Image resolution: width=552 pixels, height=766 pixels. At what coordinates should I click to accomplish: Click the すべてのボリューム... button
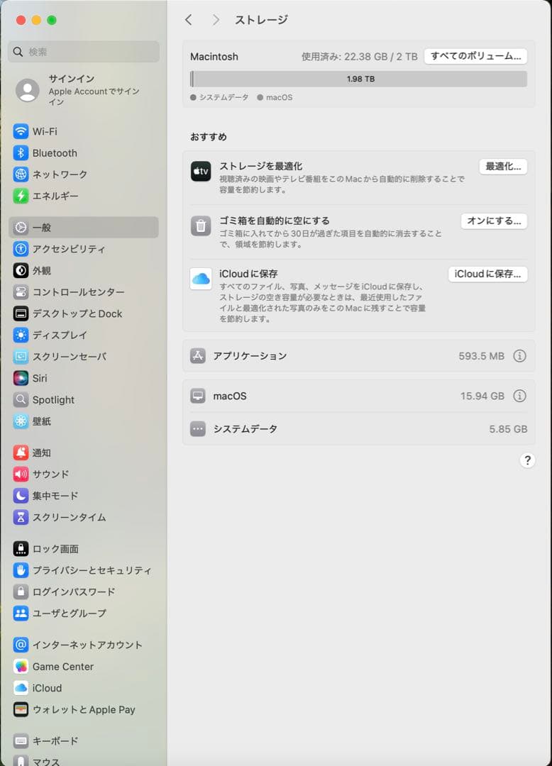click(x=475, y=56)
